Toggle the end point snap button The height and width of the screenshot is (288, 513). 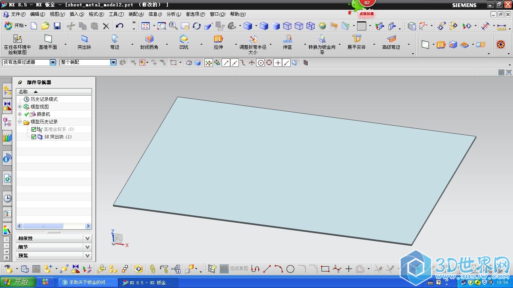pyautogui.click(x=226, y=63)
